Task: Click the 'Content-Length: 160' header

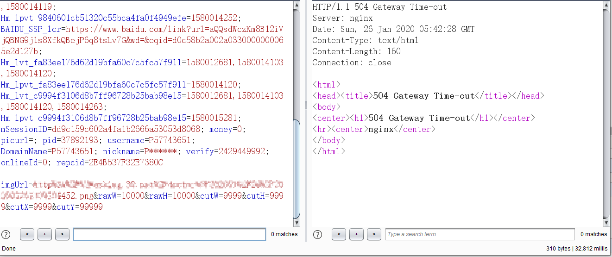Action: point(356,51)
